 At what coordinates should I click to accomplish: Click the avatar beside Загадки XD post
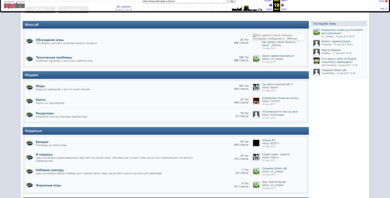click(256, 143)
